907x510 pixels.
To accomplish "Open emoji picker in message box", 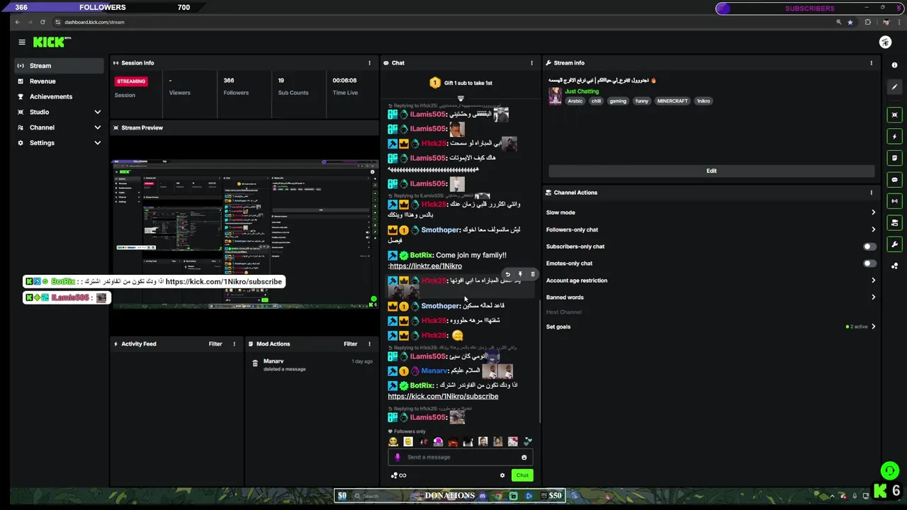I will (524, 458).
